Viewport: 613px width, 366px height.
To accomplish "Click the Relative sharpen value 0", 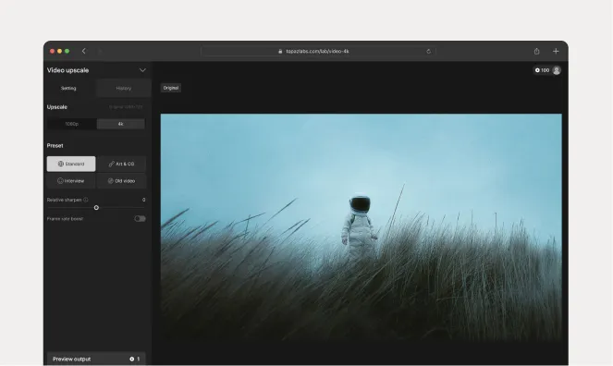I will pos(144,200).
